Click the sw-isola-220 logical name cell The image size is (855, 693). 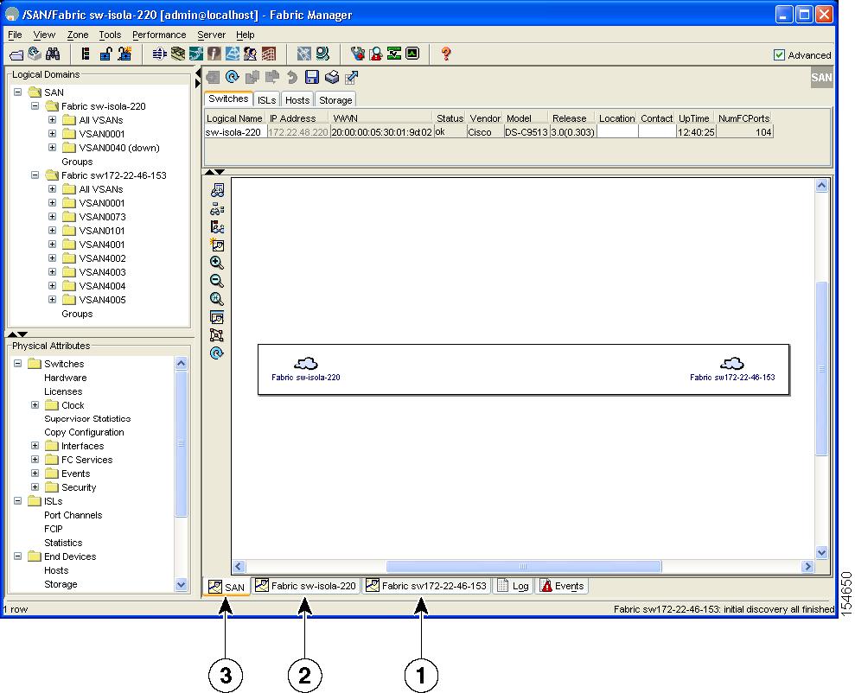pos(235,132)
